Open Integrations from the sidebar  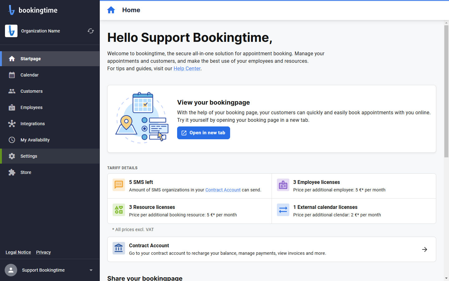[50, 124]
